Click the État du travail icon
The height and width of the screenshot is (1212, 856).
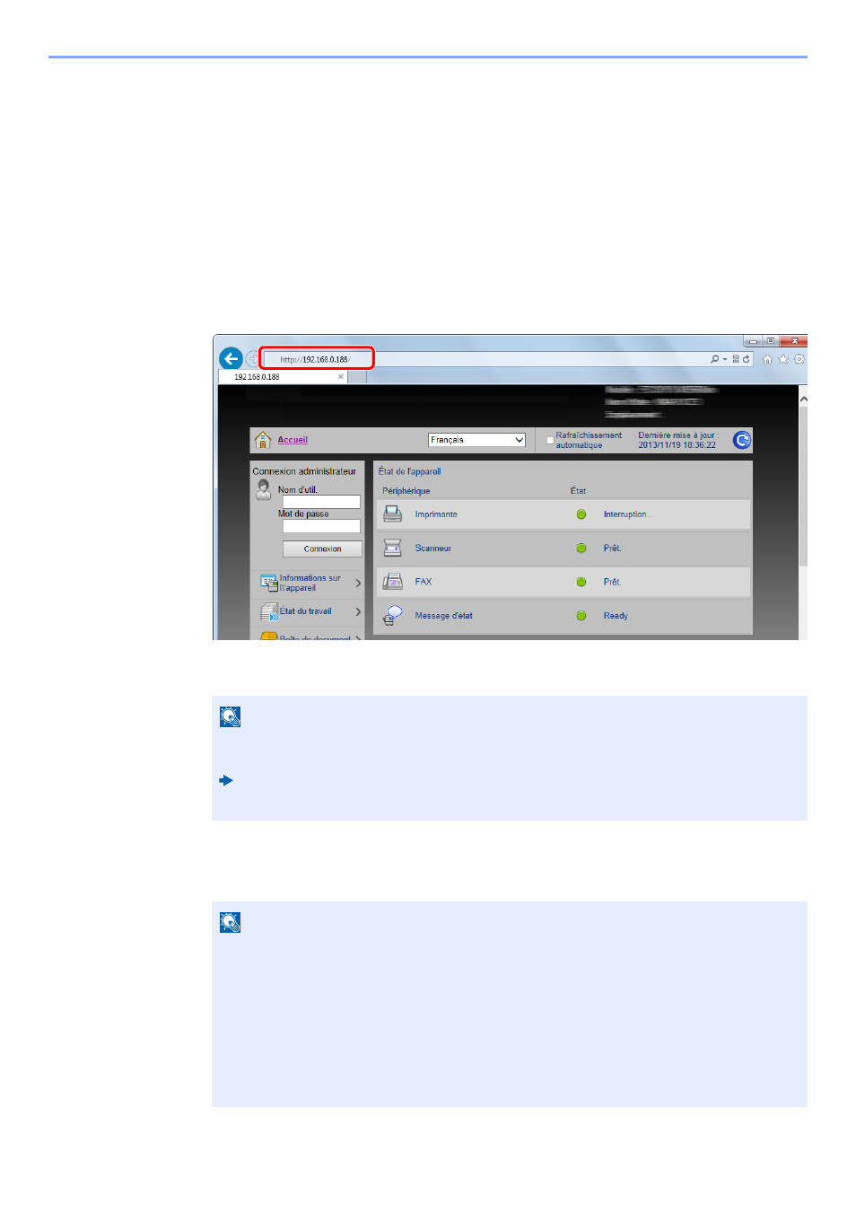tap(269, 612)
